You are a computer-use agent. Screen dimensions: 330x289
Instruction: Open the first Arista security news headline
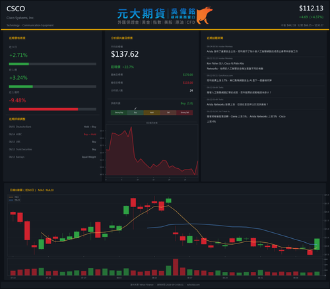[x=252, y=51]
